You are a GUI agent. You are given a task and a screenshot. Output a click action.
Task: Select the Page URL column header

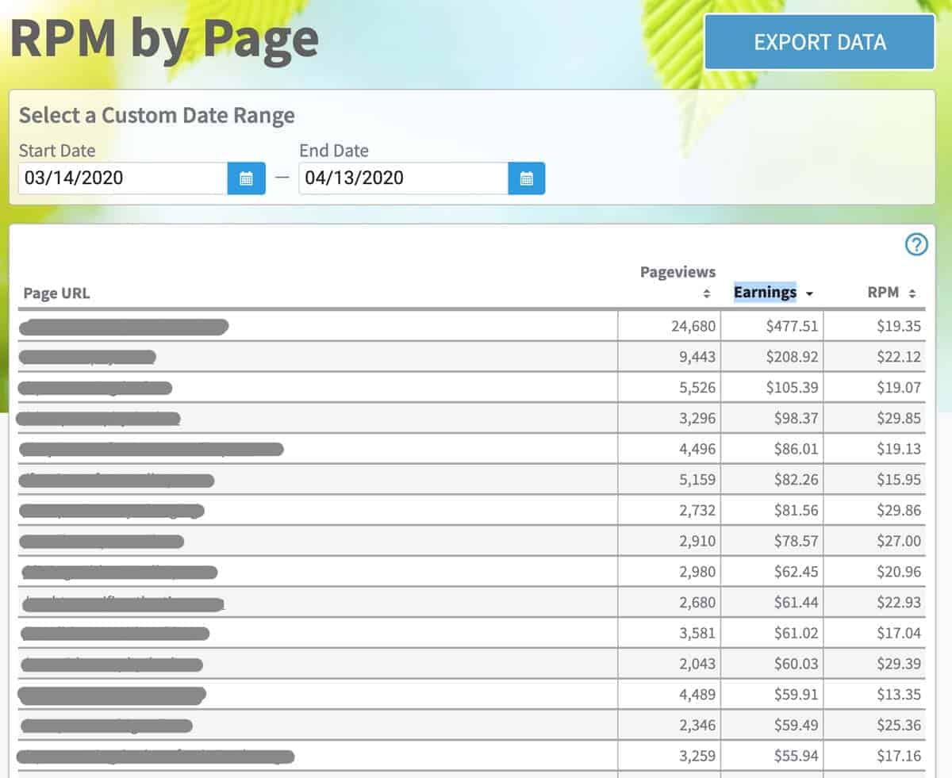point(56,293)
